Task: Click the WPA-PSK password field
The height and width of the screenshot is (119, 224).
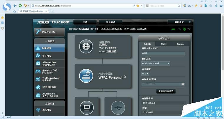Action: click(x=163, y=84)
